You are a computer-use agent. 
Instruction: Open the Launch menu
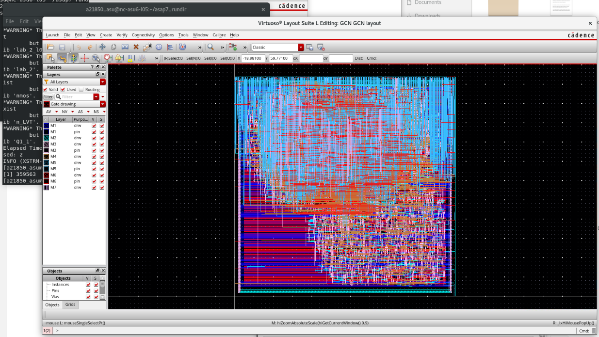(52, 35)
